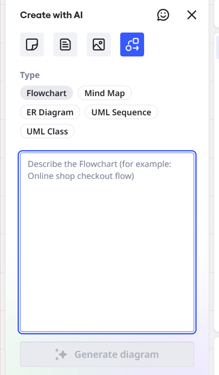The height and width of the screenshot is (375, 219).
Task: Click the canvas strip left of the panel
Action: coord(3,187)
